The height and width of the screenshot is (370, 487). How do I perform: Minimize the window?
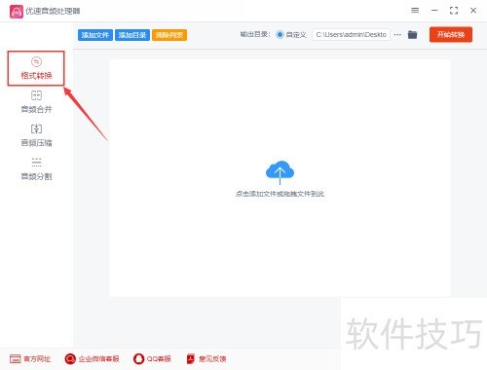point(434,11)
